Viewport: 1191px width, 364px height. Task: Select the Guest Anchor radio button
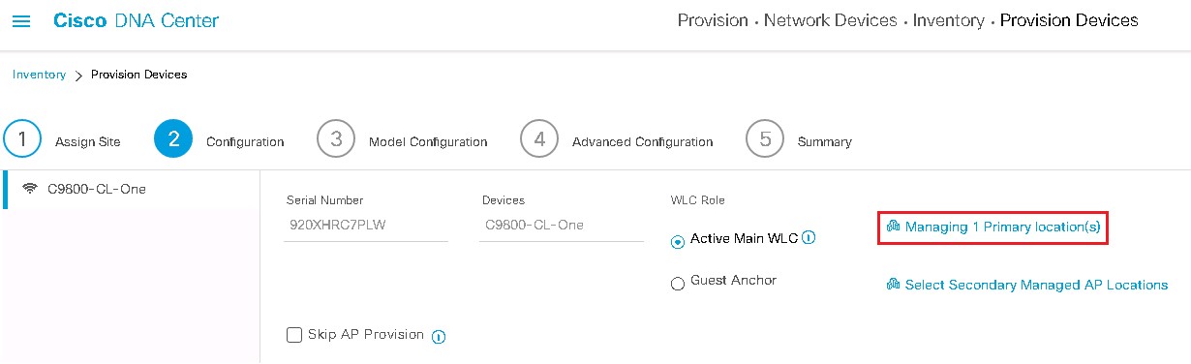[x=678, y=283]
